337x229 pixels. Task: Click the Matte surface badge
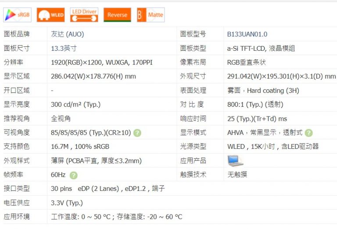point(151,15)
